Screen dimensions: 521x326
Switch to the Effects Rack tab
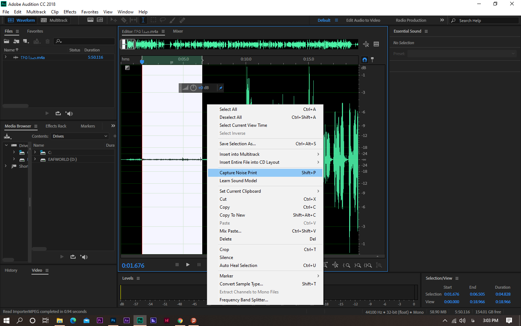(x=56, y=126)
